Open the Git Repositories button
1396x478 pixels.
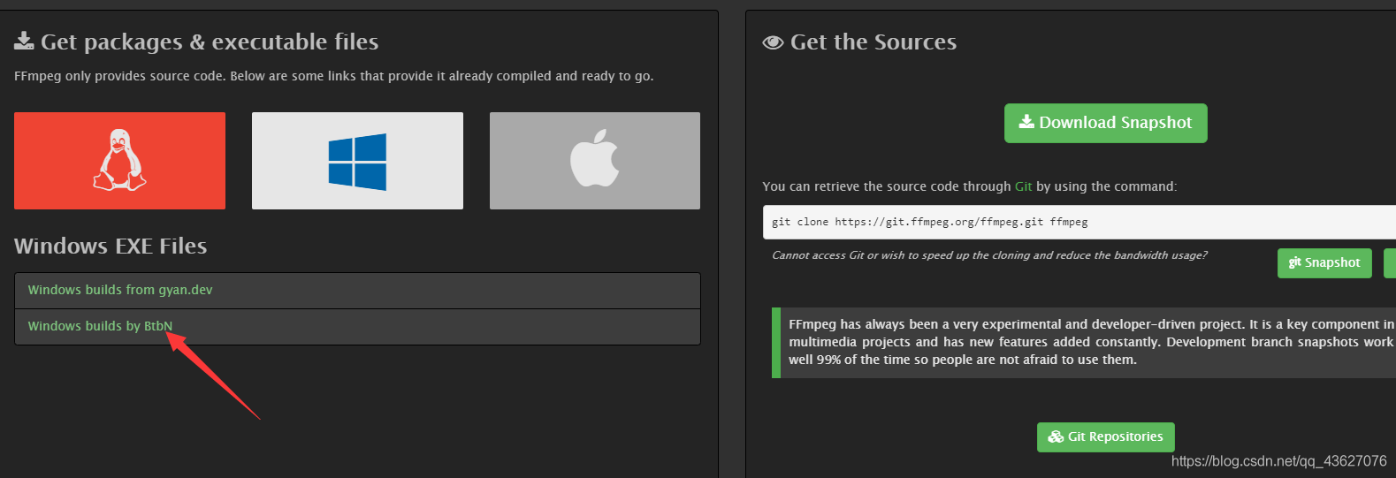pyautogui.click(x=1105, y=436)
